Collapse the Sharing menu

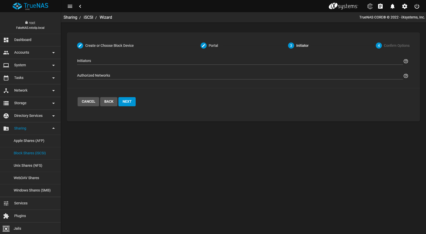pos(30,128)
